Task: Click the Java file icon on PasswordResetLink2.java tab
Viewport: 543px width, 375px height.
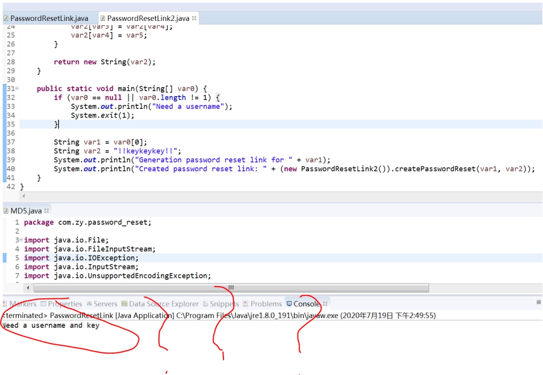Action: [103, 18]
